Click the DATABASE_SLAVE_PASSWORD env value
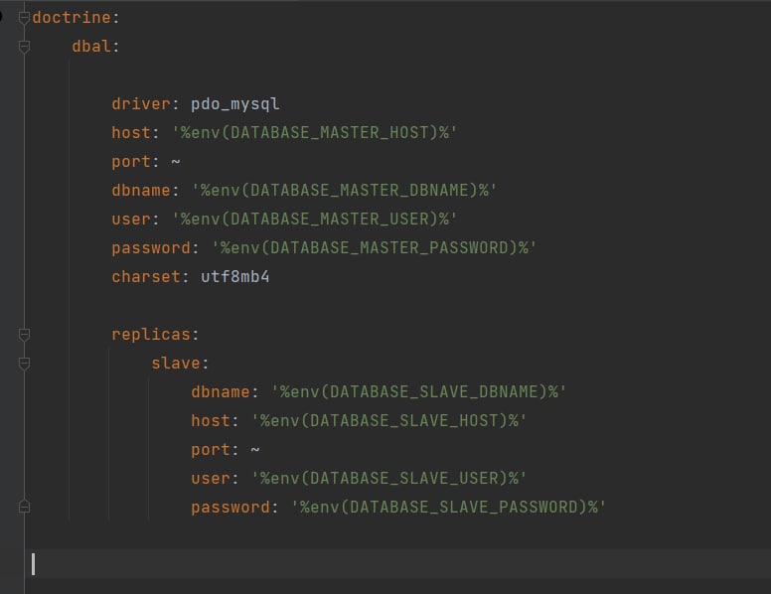This screenshot has height=594, width=771. pyautogui.click(x=448, y=507)
